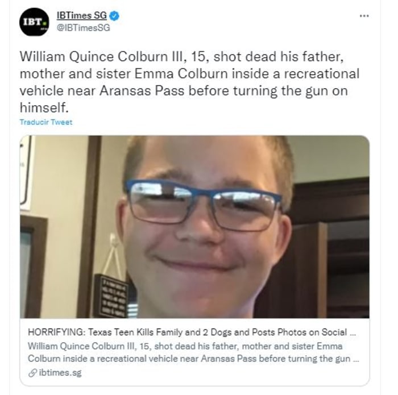This screenshot has height=395, width=398.
Task: Click the card description line with Colburn inside
Action: (193, 359)
